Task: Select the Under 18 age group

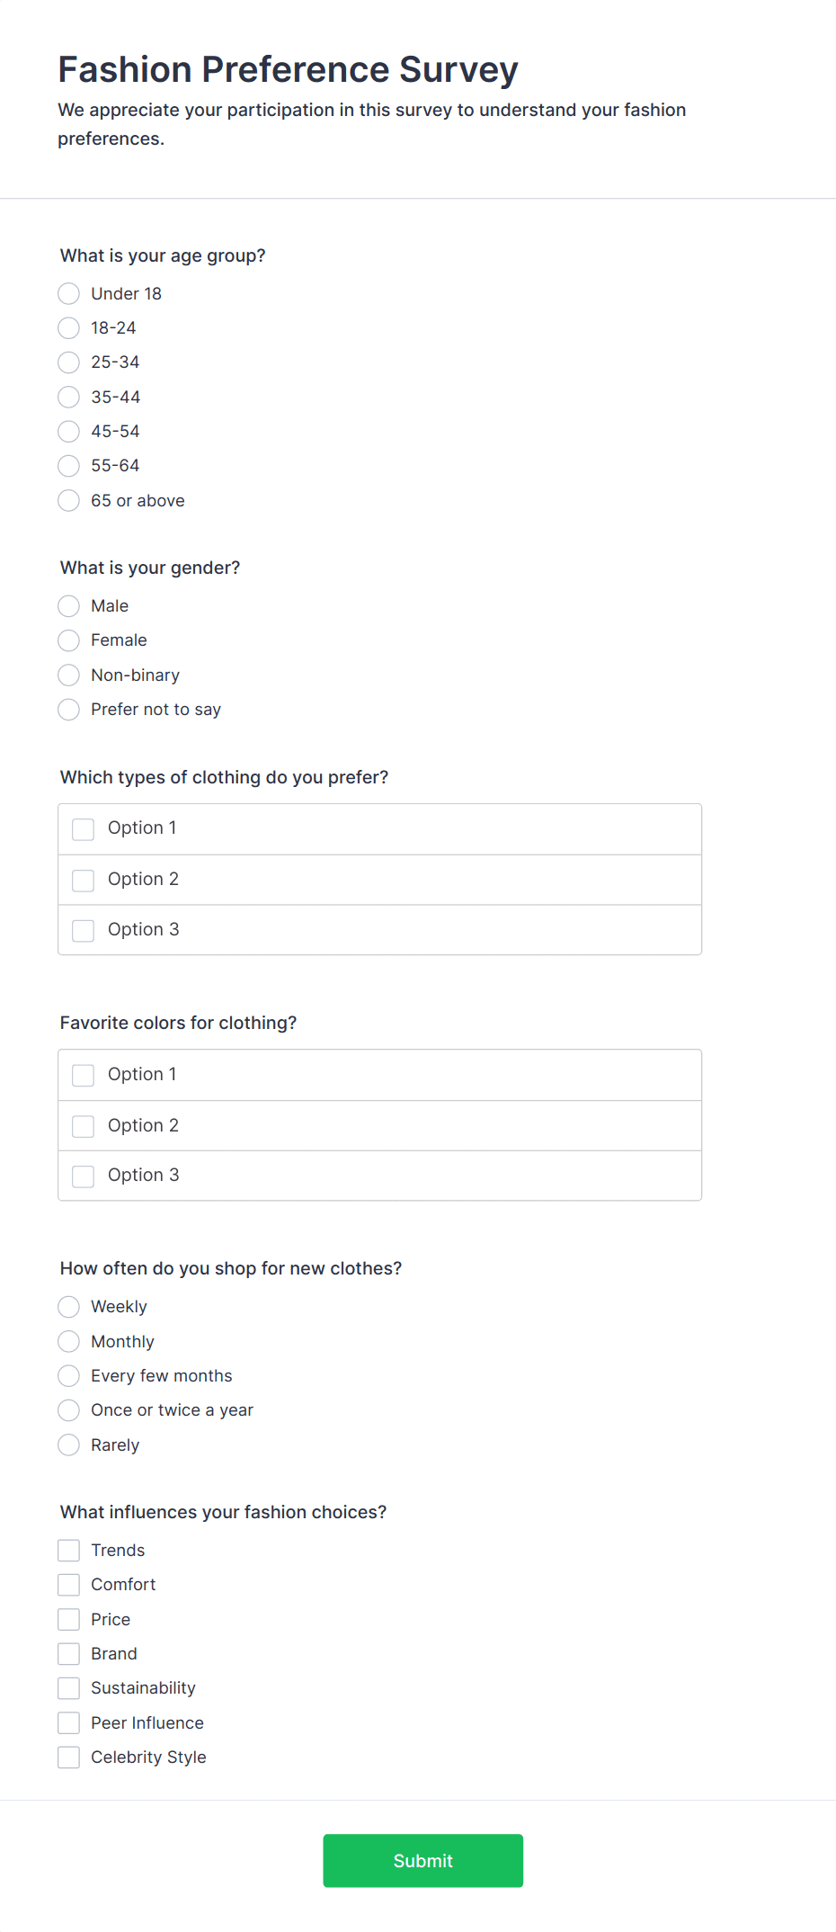Action: (69, 294)
